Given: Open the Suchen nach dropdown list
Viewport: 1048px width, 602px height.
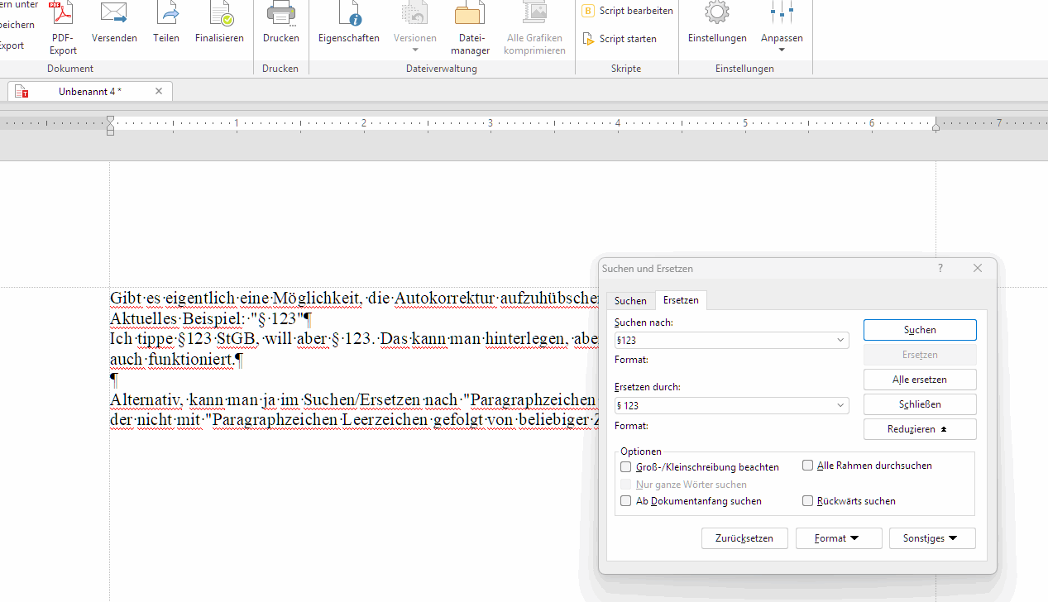Looking at the screenshot, I should 840,340.
